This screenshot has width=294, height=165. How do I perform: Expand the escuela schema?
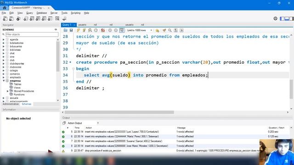point(4,98)
